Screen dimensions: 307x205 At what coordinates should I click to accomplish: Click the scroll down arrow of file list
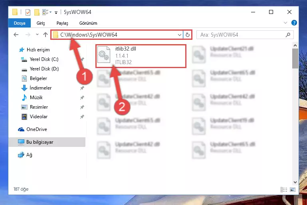coord(295,182)
